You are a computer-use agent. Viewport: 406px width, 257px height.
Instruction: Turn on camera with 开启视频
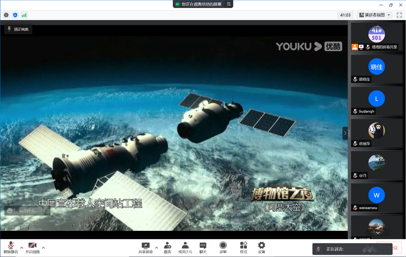pyautogui.click(x=32, y=247)
